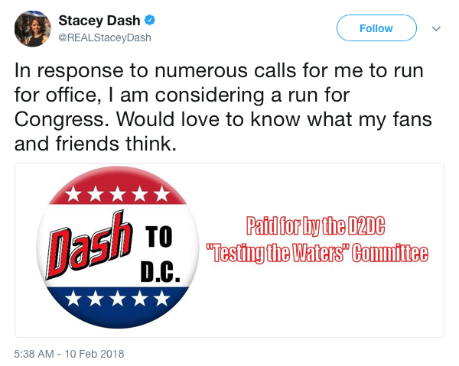The height and width of the screenshot is (366, 459).
Task: Click the blue verified badge icon
Action: (150, 21)
